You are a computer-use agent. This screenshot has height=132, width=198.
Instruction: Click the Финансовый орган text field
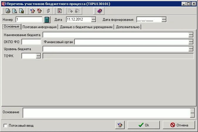(132, 42)
